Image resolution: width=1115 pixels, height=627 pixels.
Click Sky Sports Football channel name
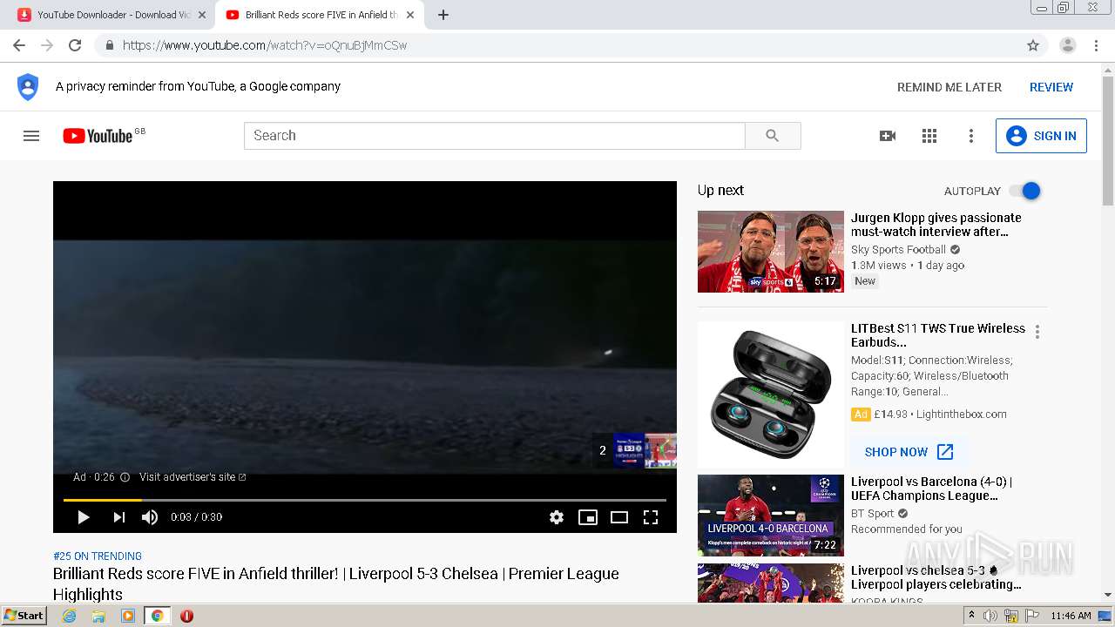pyautogui.click(x=898, y=249)
